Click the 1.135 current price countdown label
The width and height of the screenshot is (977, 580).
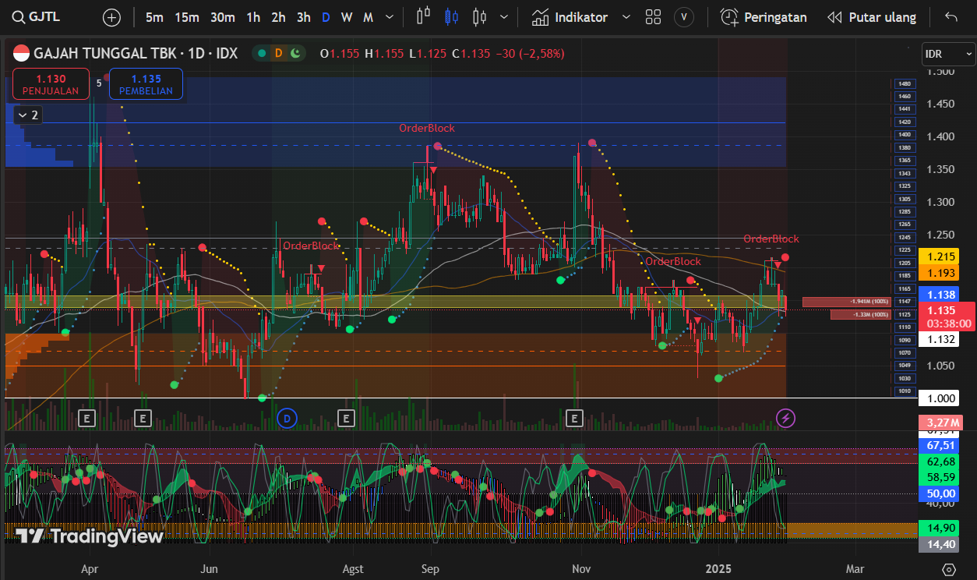point(948,317)
